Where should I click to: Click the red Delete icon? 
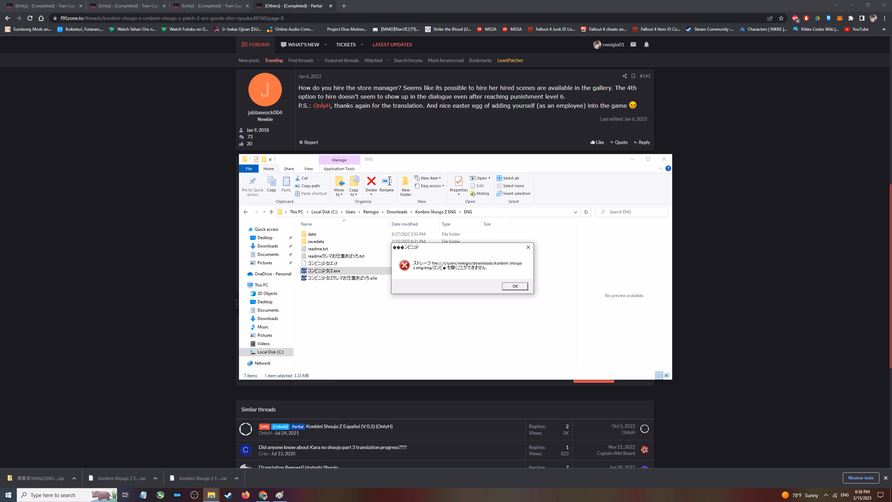[x=371, y=181]
